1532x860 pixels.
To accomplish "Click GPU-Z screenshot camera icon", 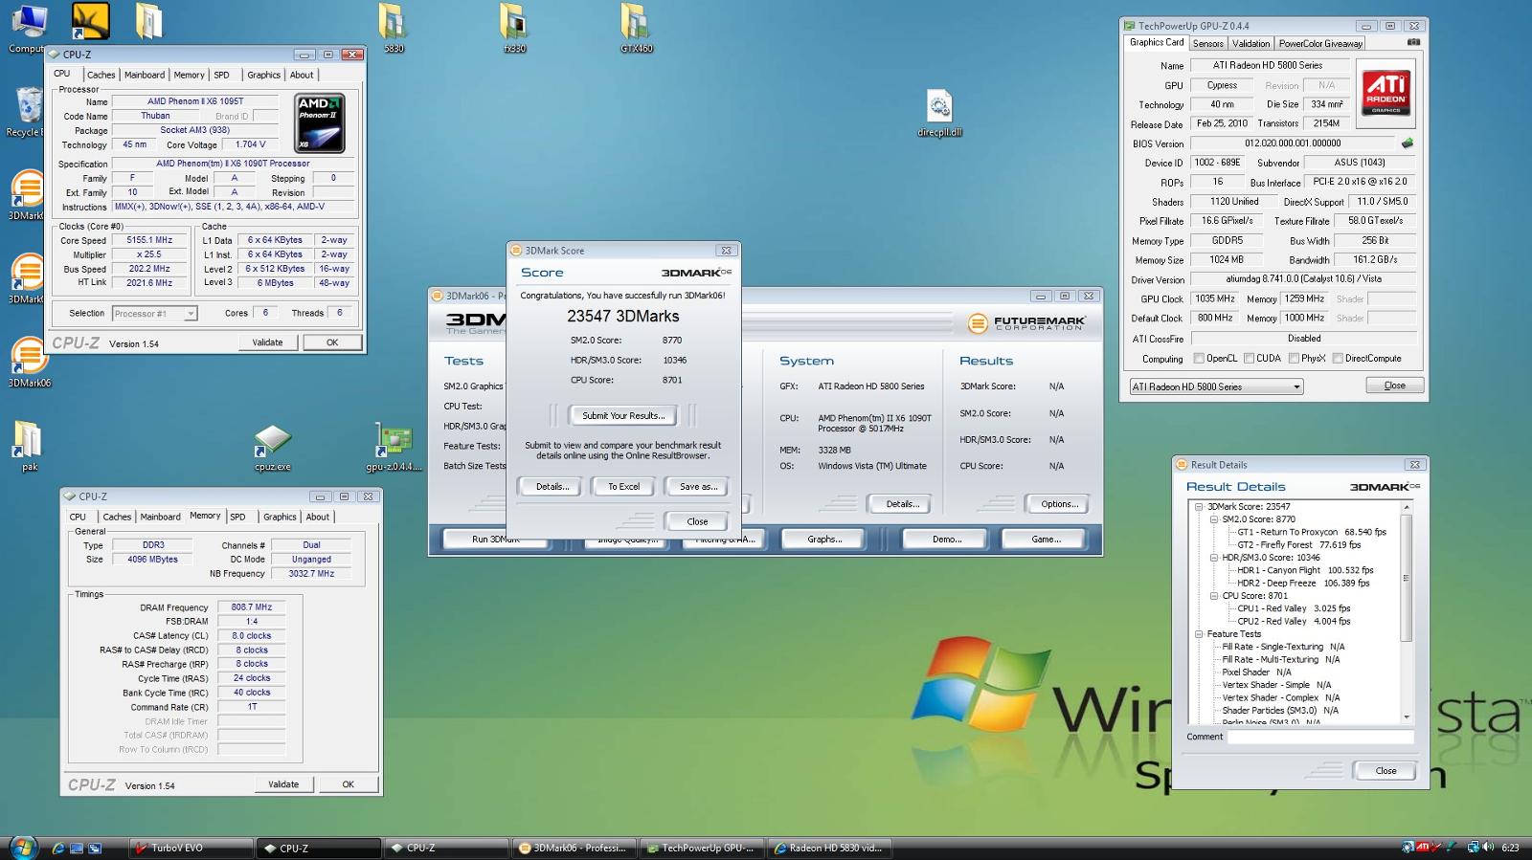I will [x=1413, y=43].
